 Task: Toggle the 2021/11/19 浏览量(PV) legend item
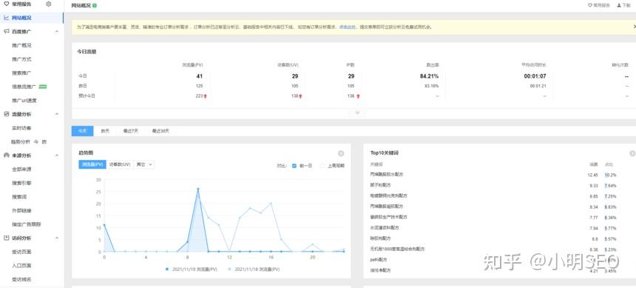point(192,269)
